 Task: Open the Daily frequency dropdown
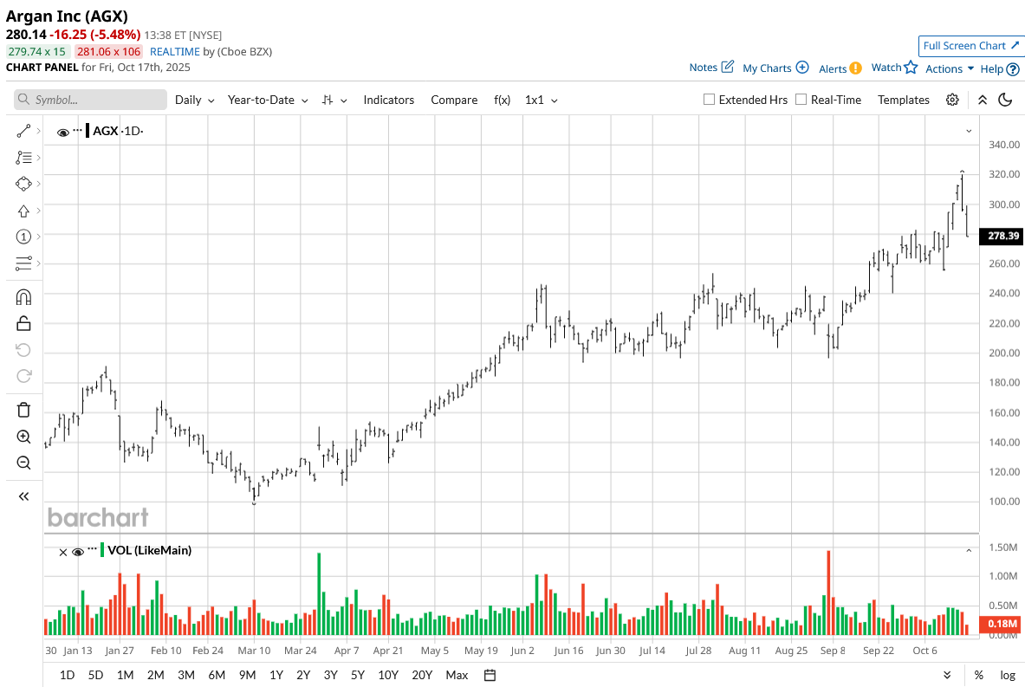(195, 100)
